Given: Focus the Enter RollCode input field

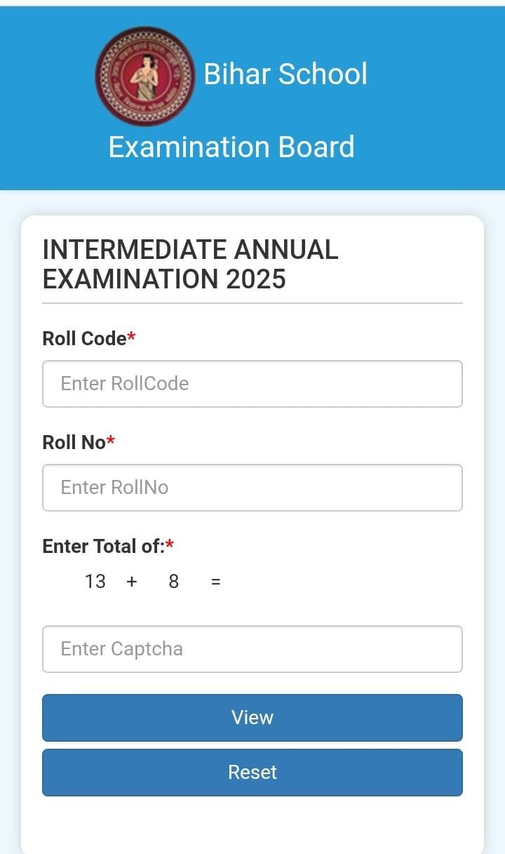Looking at the screenshot, I should click(252, 384).
